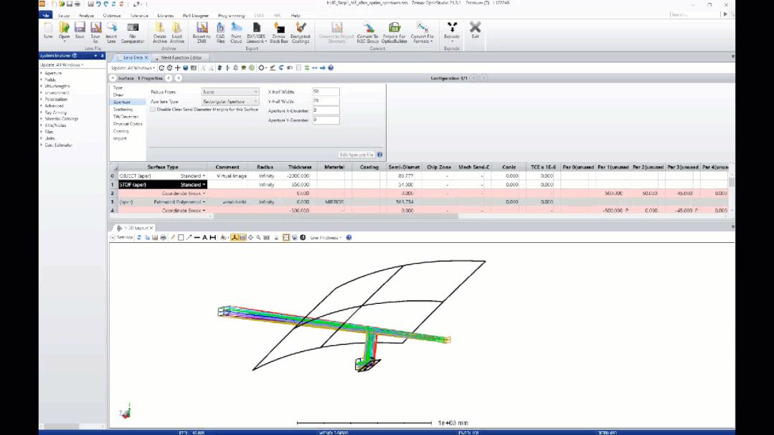Viewport: 774px width, 435px height.
Task: Toggle the zoom tool in the layout toolbar
Action: (x=258, y=236)
